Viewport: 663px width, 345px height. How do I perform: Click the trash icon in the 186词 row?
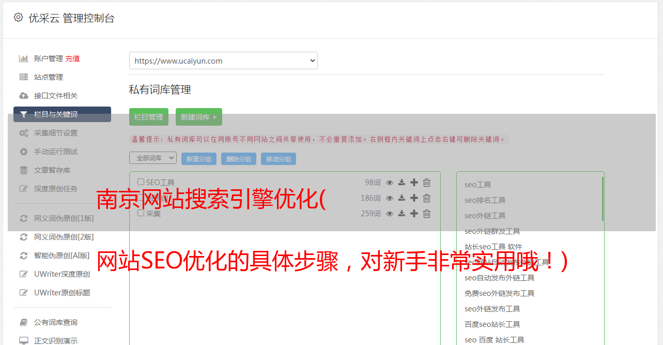click(x=427, y=198)
